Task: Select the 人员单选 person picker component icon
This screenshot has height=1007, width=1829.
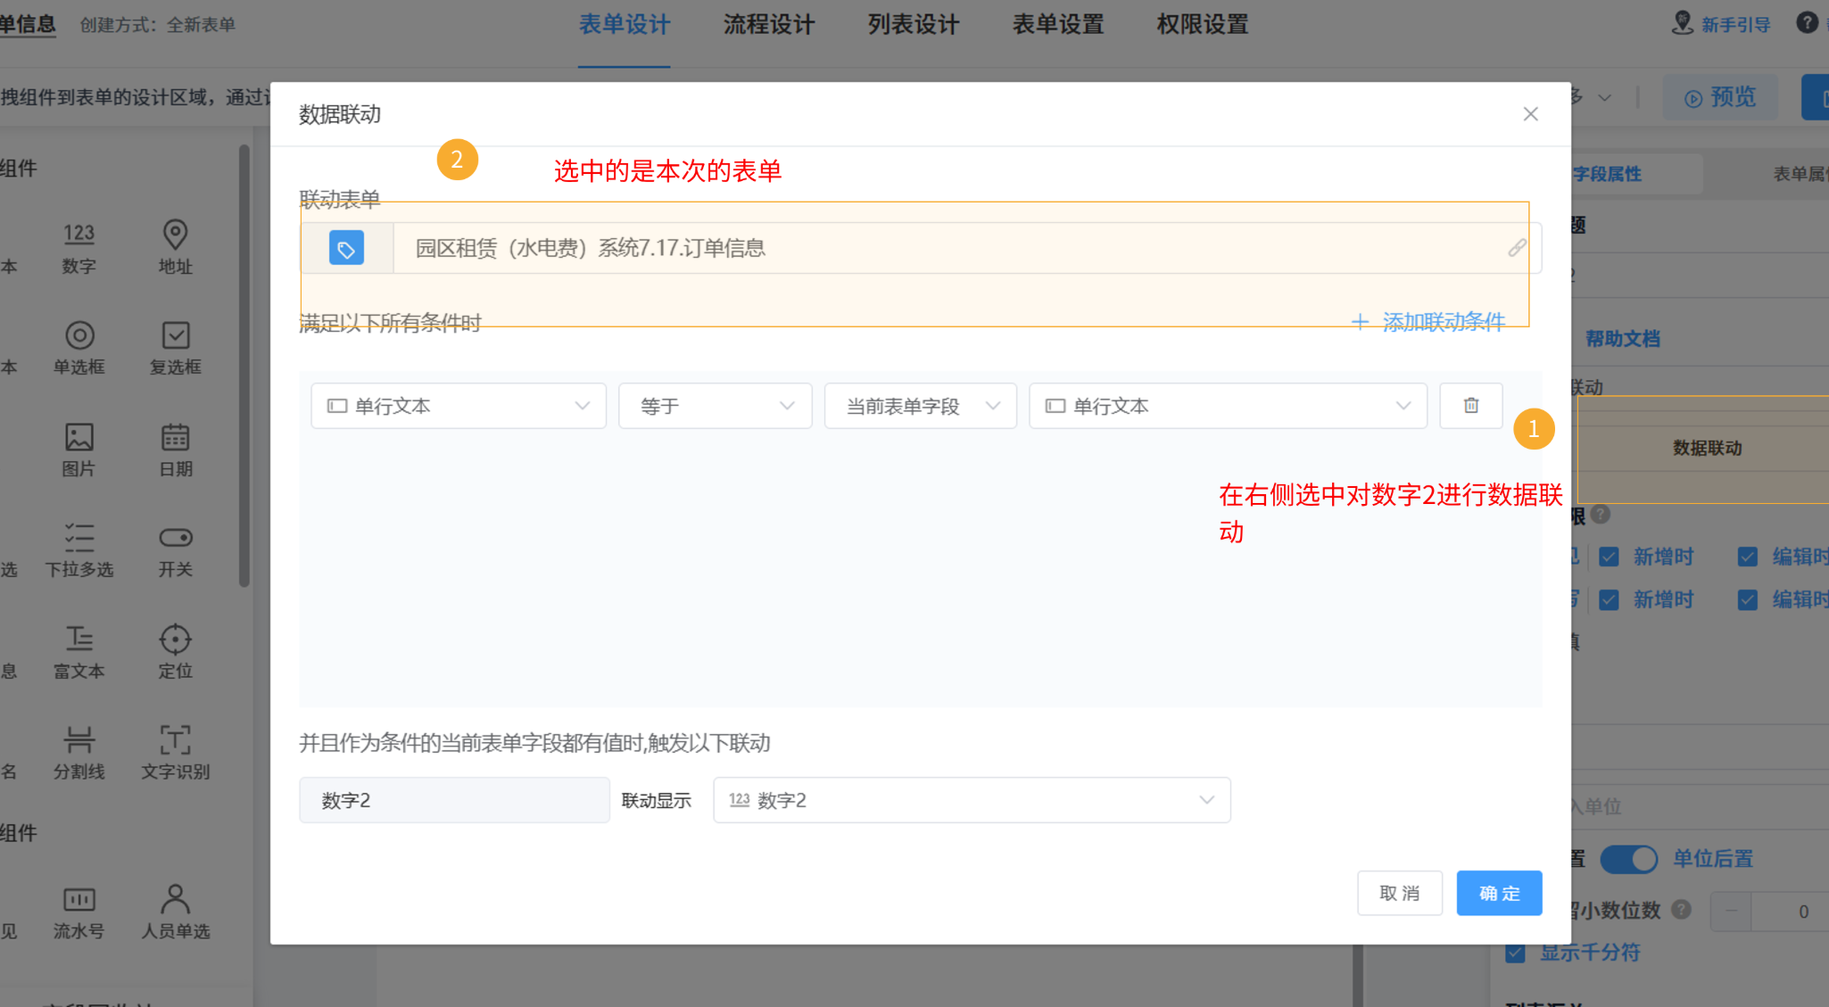Action: click(175, 898)
